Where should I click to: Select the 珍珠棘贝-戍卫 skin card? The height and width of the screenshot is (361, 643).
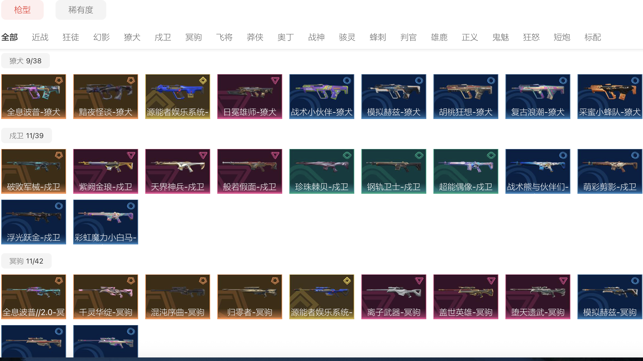point(322,171)
